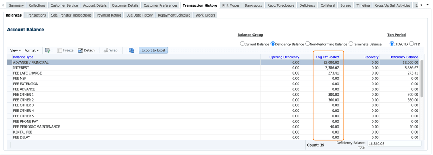The width and height of the screenshot is (433, 155).
Task: Select the FEE OTHER 1 row
Action: point(213,95)
